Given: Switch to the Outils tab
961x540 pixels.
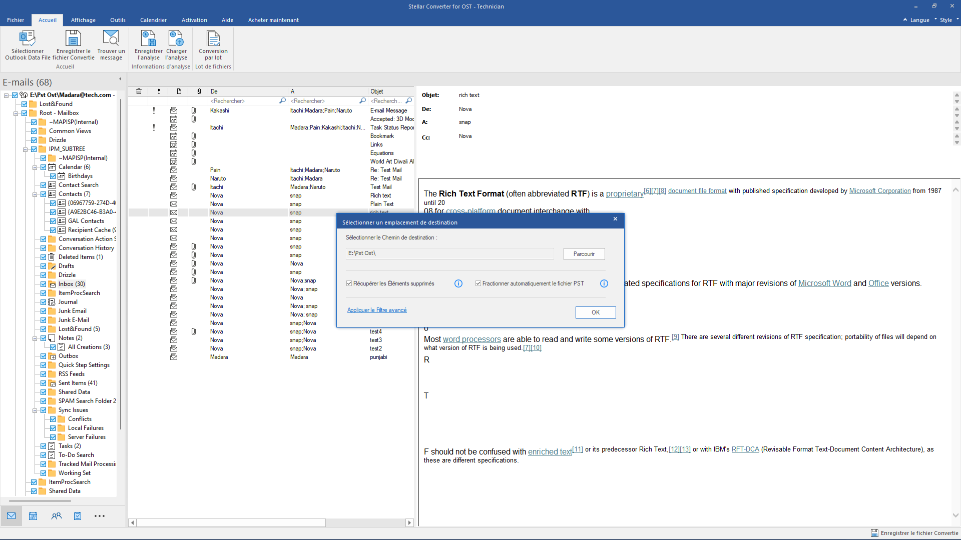Looking at the screenshot, I should [x=118, y=20].
